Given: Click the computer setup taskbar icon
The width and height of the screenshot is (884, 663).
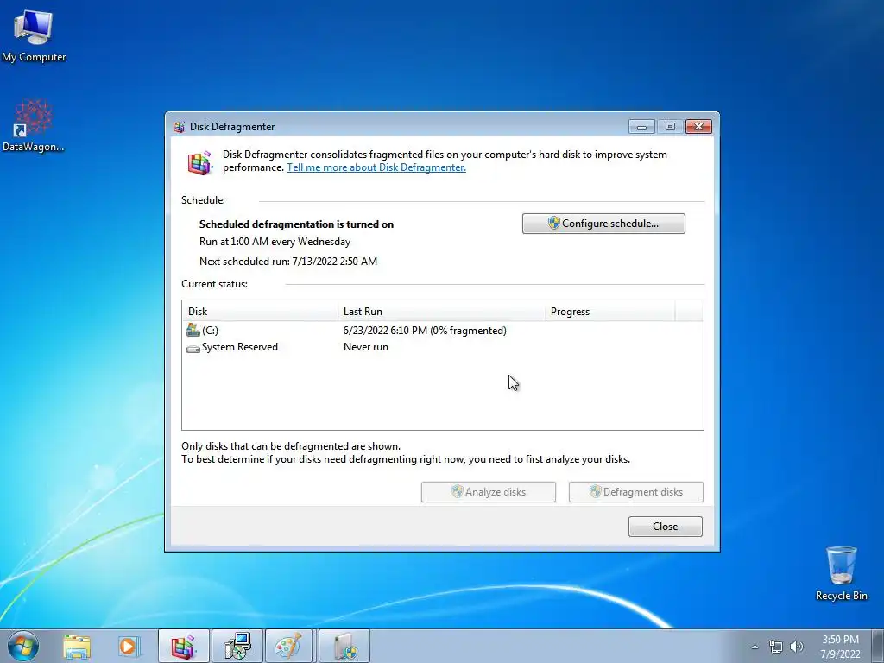Looking at the screenshot, I should pos(237,646).
